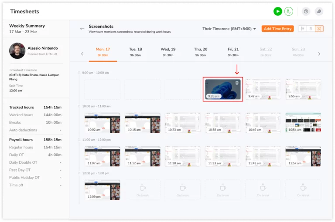Image resolution: width=335 pixels, height=222 pixels.
Task: Click the Auto deductions row label
Action: point(23,130)
